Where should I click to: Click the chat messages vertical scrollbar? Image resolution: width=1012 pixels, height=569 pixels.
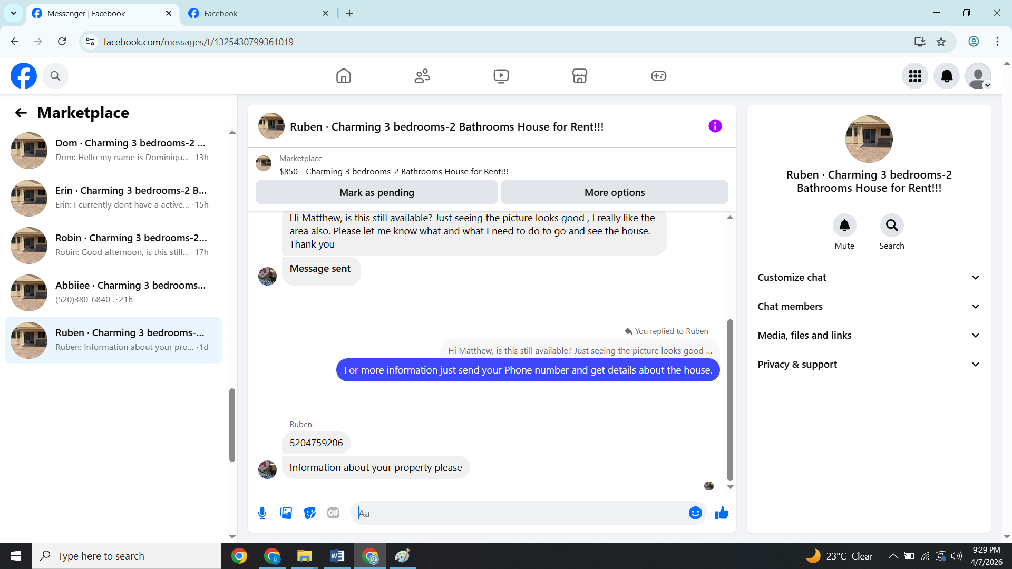point(730,400)
